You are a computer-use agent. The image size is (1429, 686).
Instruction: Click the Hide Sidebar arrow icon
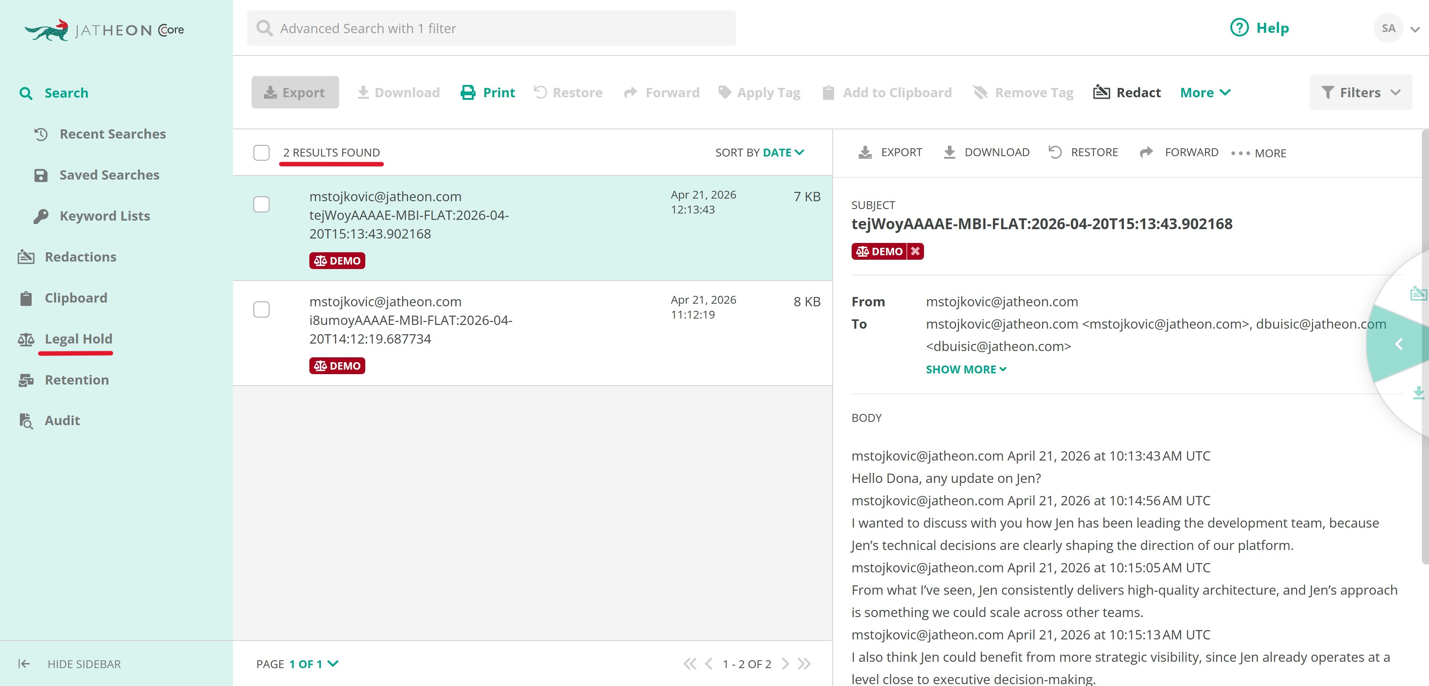(x=24, y=664)
